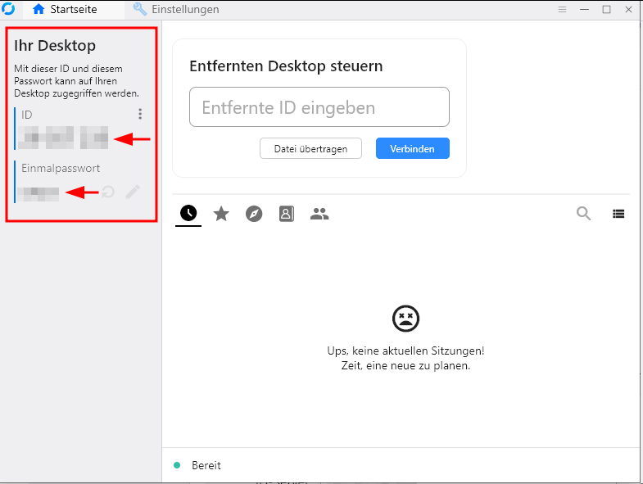Viewport: 643px width, 484px height.
Task: Click the Verbinden button
Action: pos(412,148)
